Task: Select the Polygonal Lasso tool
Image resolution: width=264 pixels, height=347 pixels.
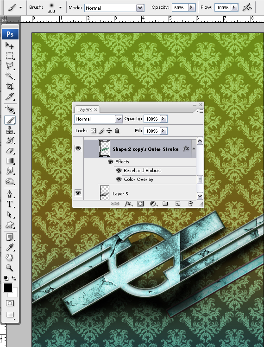Action: (x=10, y=66)
